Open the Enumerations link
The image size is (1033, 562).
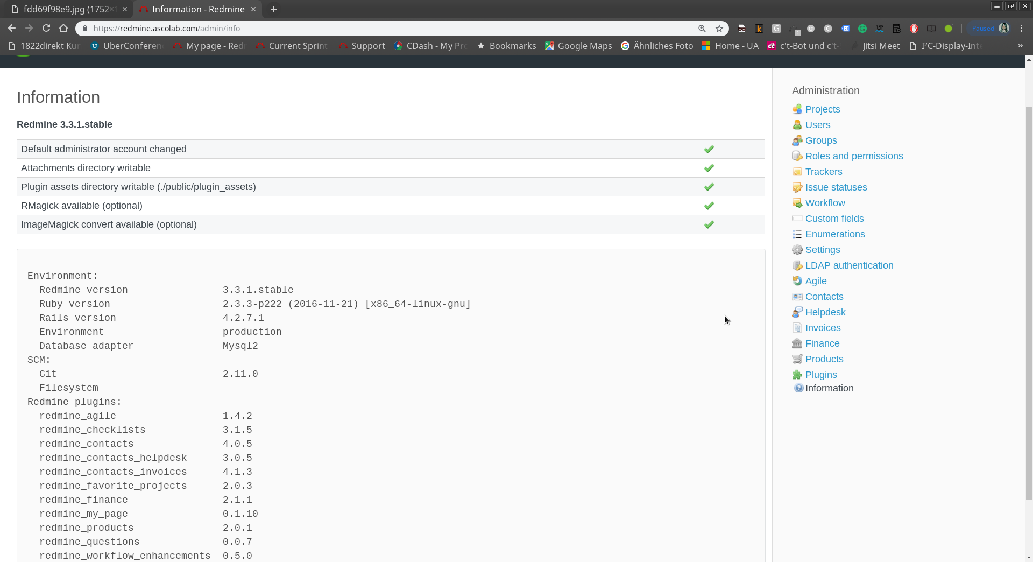pyautogui.click(x=835, y=234)
